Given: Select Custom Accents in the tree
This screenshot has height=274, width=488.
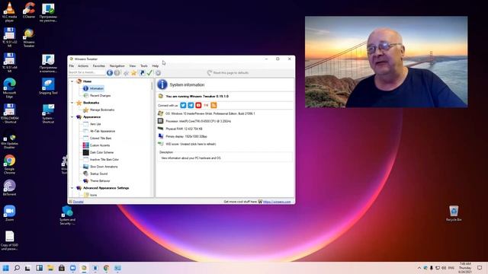Looking at the screenshot, I should 100,145.
